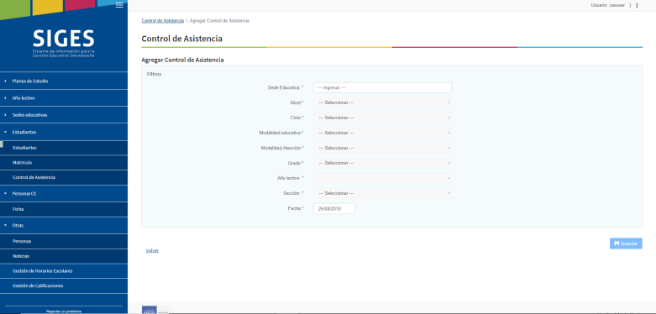
Task: Click the SIGES logo
Action: click(x=64, y=43)
